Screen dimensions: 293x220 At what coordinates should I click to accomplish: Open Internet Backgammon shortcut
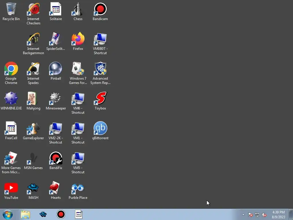33,44
